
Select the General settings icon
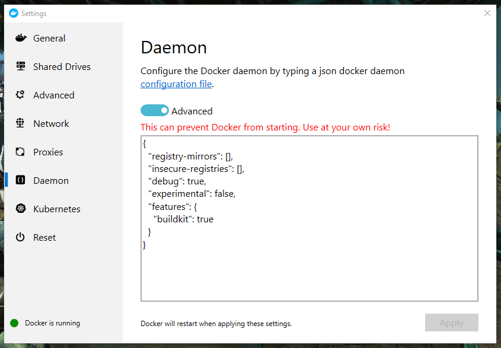click(20, 38)
